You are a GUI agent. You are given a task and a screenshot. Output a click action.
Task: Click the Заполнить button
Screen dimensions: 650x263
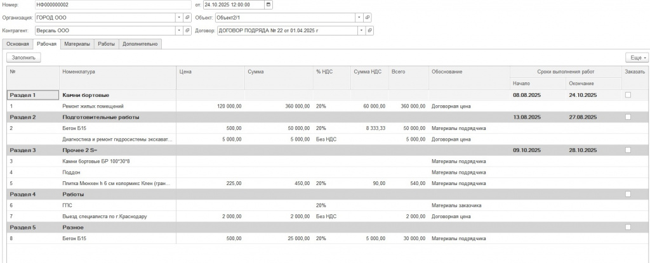coord(23,58)
